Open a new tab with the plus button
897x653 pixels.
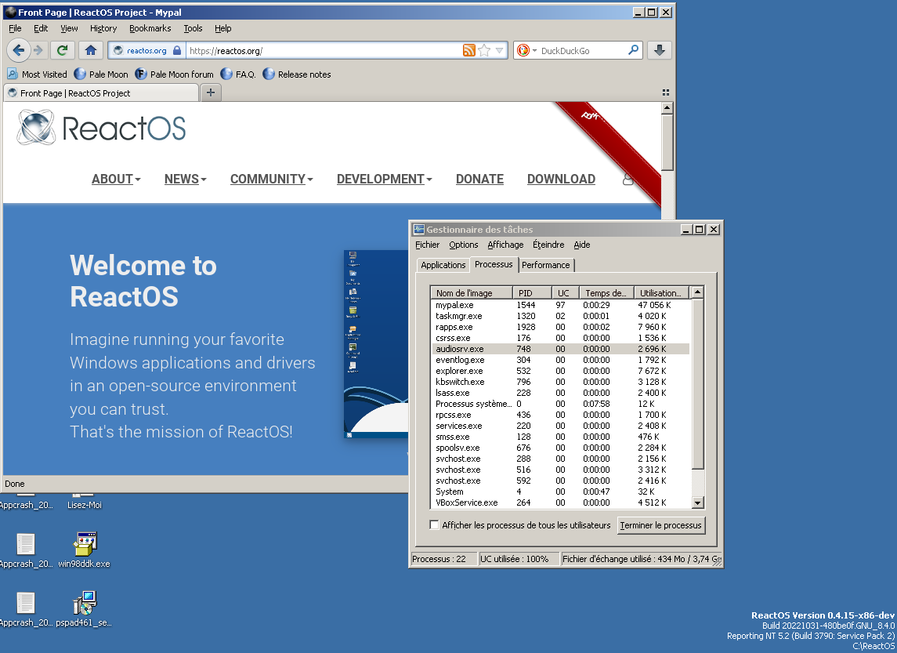pyautogui.click(x=210, y=93)
